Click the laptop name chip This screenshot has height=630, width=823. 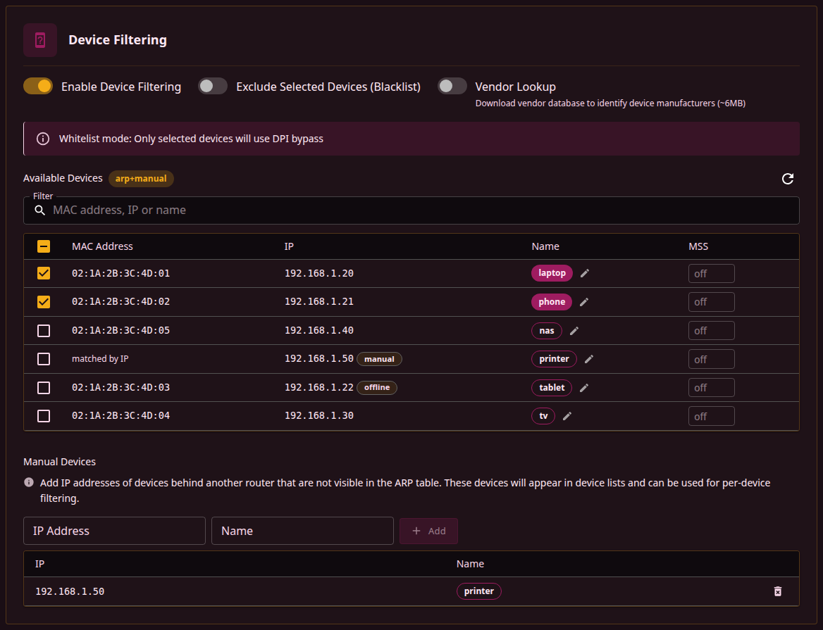[552, 273]
